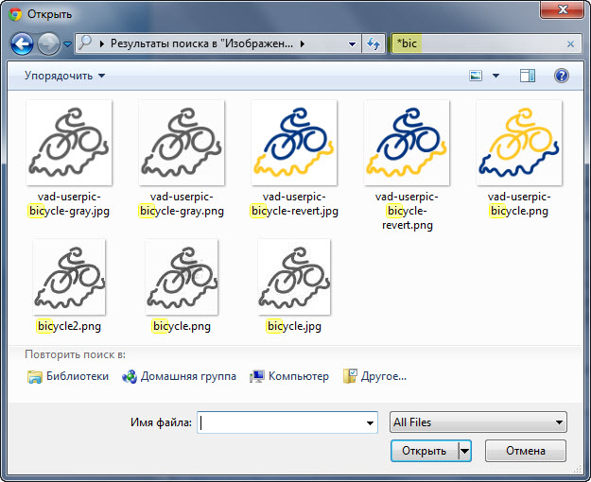
Task: Click the file name 'vad-userpic-bicycle-revert.png'
Action: [407, 211]
